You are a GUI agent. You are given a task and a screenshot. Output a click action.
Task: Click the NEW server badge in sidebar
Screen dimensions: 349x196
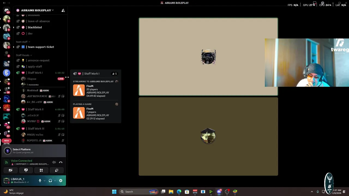(7, 141)
